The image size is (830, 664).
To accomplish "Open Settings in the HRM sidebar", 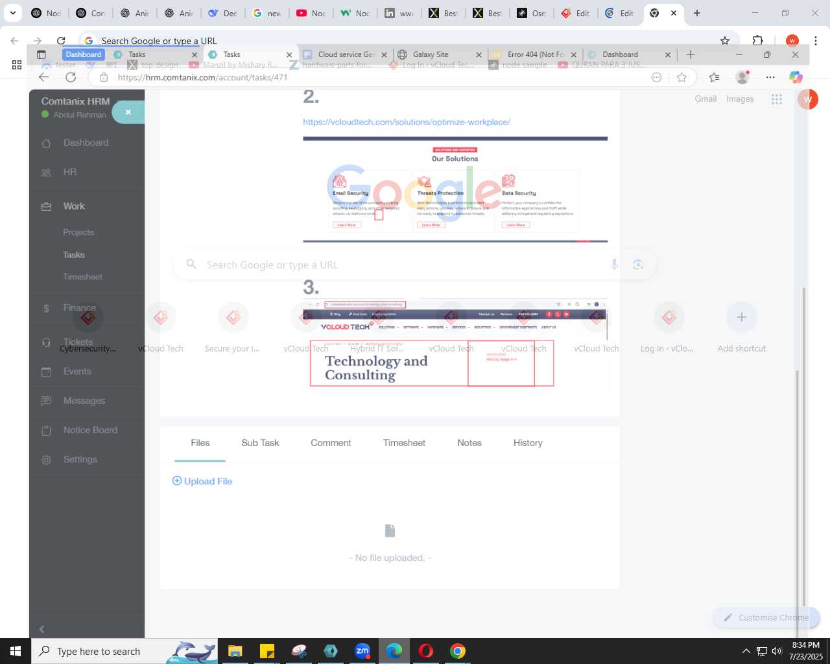I will tap(80, 459).
